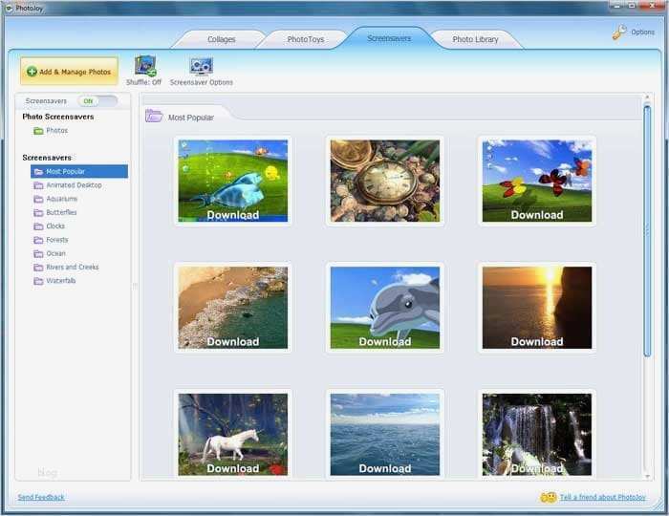
Task: Switch to the PhotoToys tab
Action: click(x=306, y=39)
